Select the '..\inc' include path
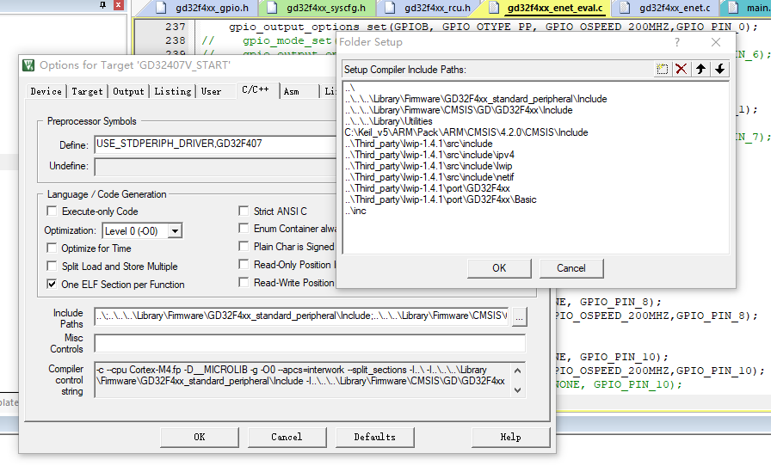This screenshot has height=466, width=771. pyautogui.click(x=355, y=211)
